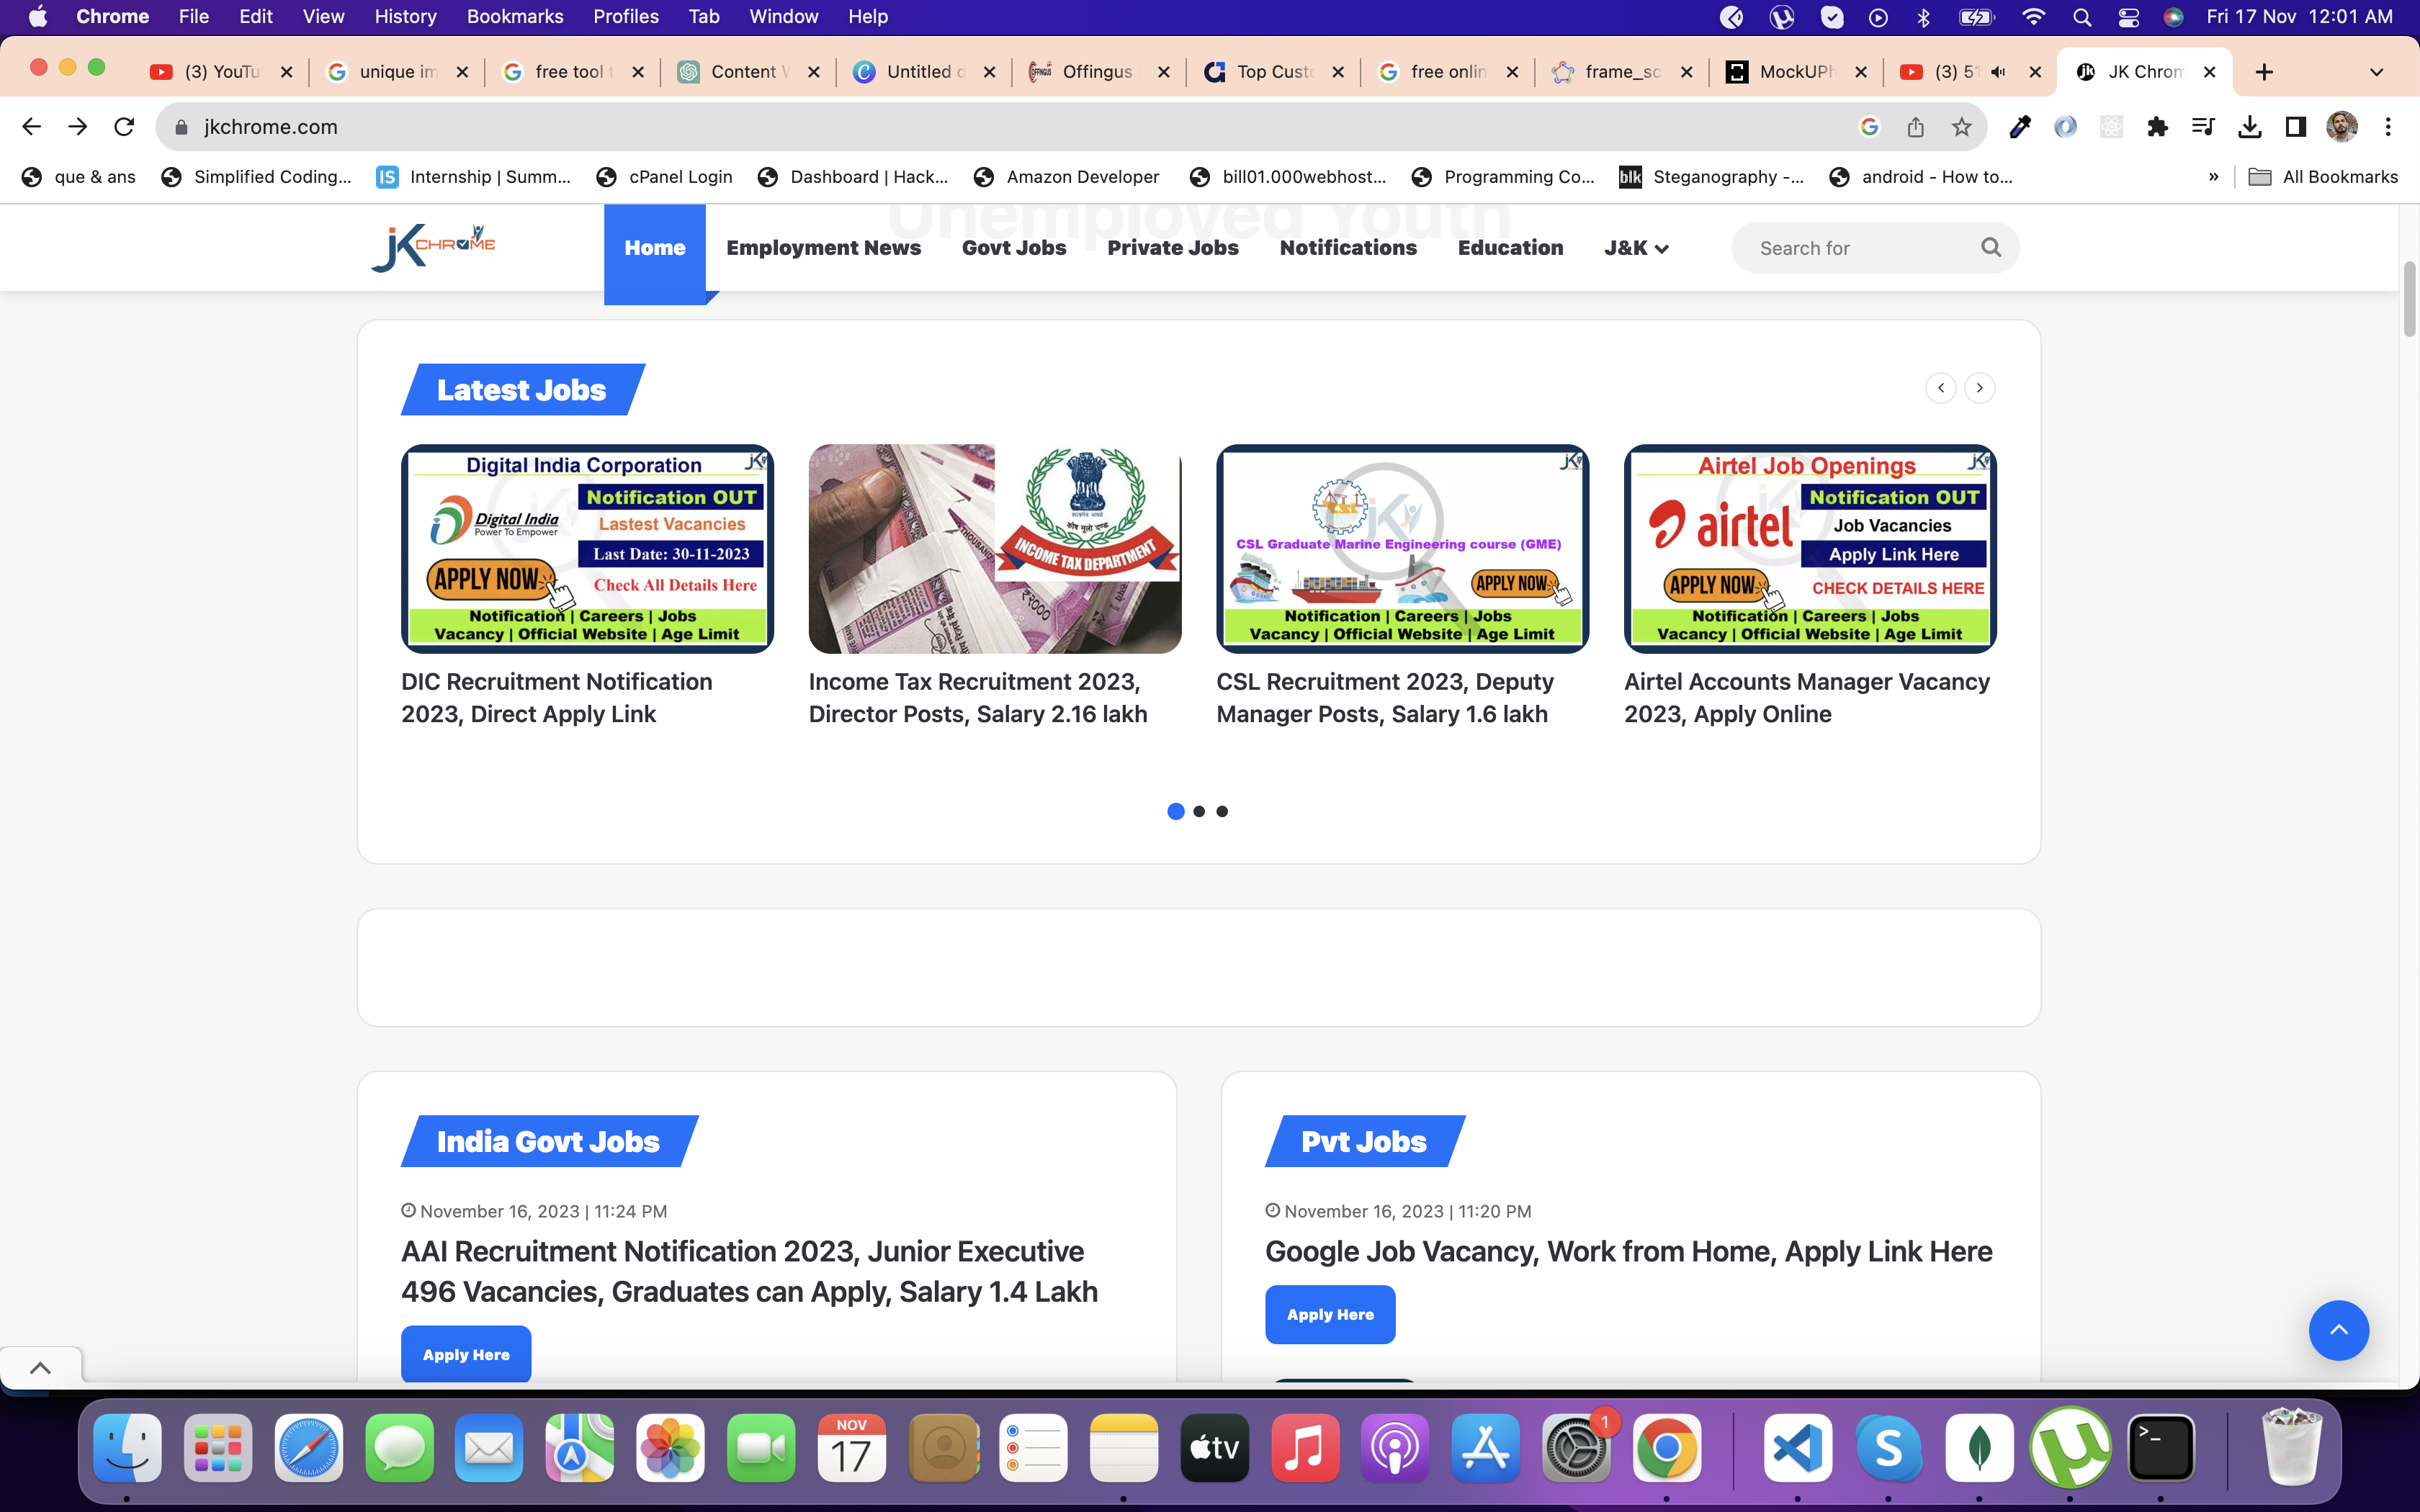
Task: Click the forward navigation arrow
Action: [77, 127]
